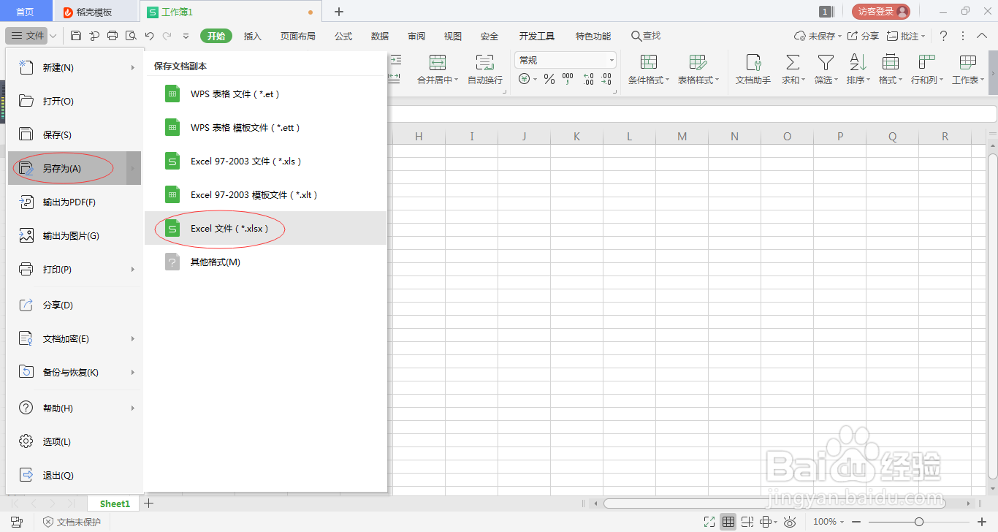
Task: Open 文档加密(E) submenu
Action: coord(74,339)
